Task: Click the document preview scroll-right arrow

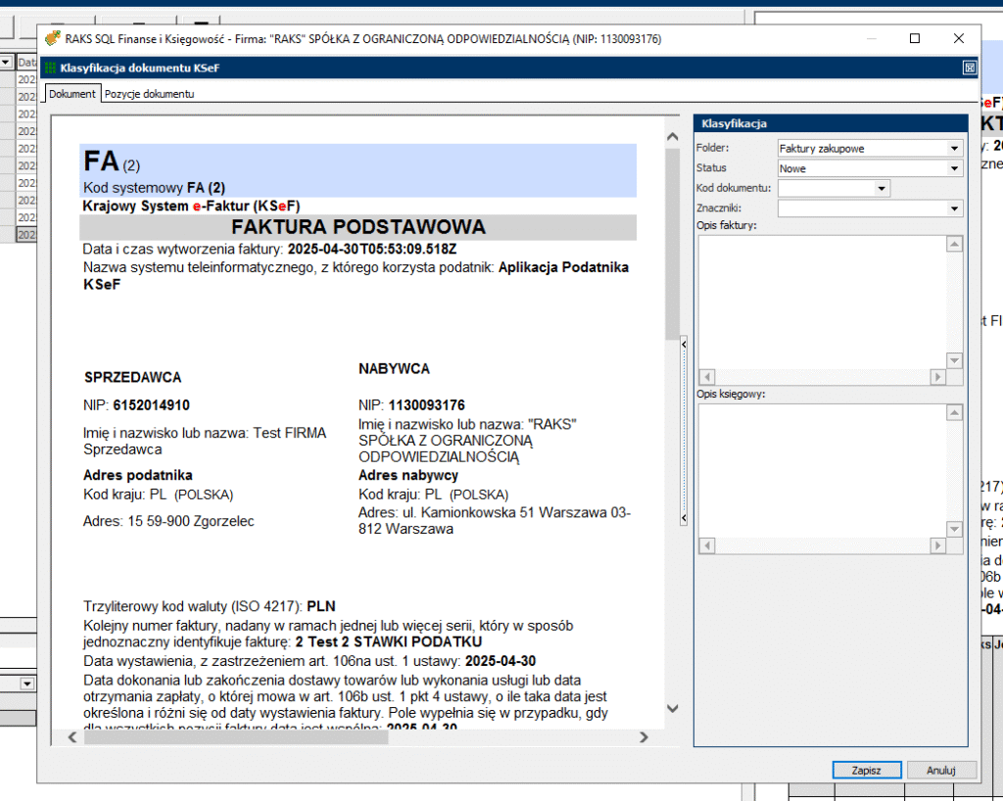Action: pyautogui.click(x=644, y=737)
